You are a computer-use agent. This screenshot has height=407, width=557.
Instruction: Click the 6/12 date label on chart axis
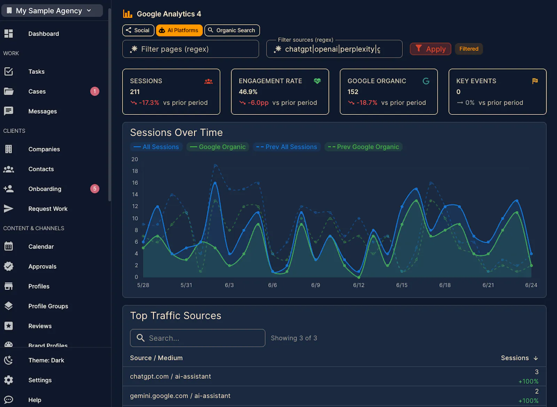tap(359, 285)
